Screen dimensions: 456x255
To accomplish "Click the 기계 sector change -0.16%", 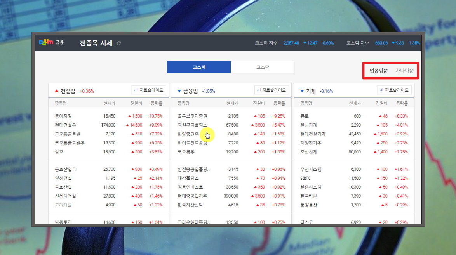I will pyautogui.click(x=326, y=91).
